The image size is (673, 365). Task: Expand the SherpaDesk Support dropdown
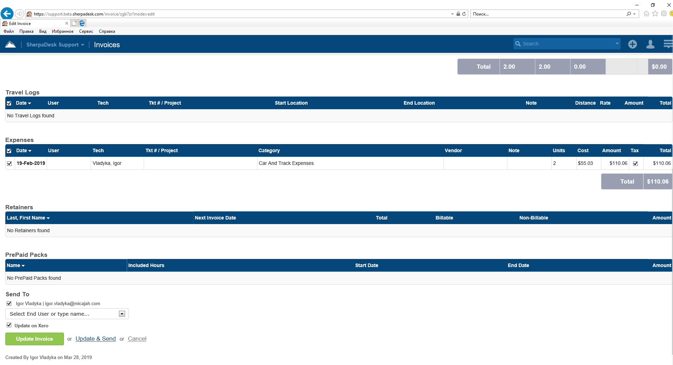coord(55,45)
